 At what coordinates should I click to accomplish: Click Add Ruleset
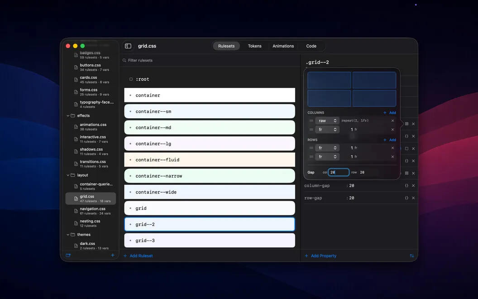138,256
